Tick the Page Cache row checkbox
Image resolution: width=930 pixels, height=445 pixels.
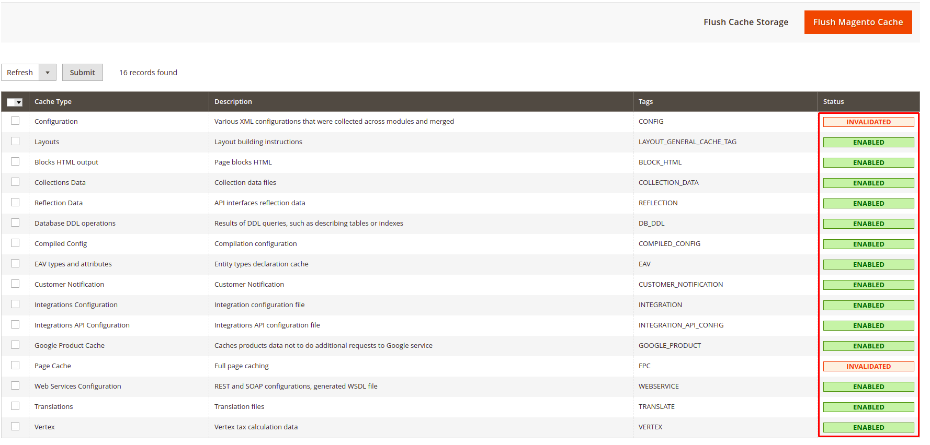tap(15, 366)
